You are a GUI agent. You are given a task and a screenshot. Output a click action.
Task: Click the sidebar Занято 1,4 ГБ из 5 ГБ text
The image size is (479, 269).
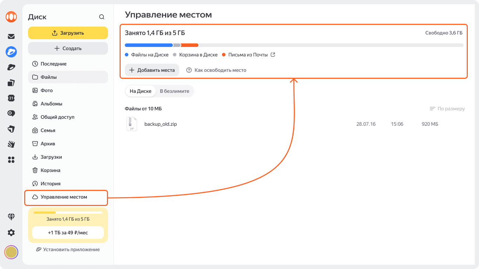point(68,219)
